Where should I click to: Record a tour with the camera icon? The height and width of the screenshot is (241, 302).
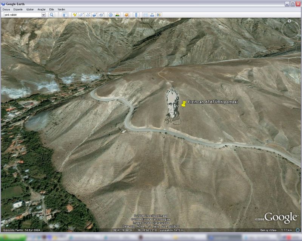click(x=101, y=15)
